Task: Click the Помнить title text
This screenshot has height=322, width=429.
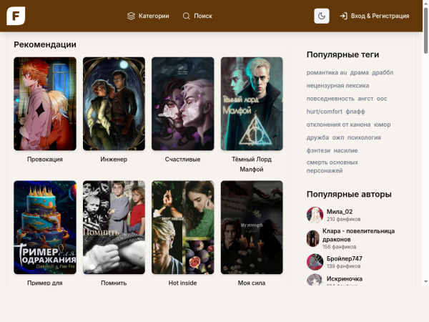Action: pyautogui.click(x=114, y=283)
